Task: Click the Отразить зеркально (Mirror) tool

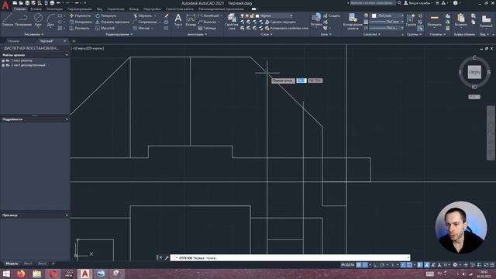Action: point(112,22)
